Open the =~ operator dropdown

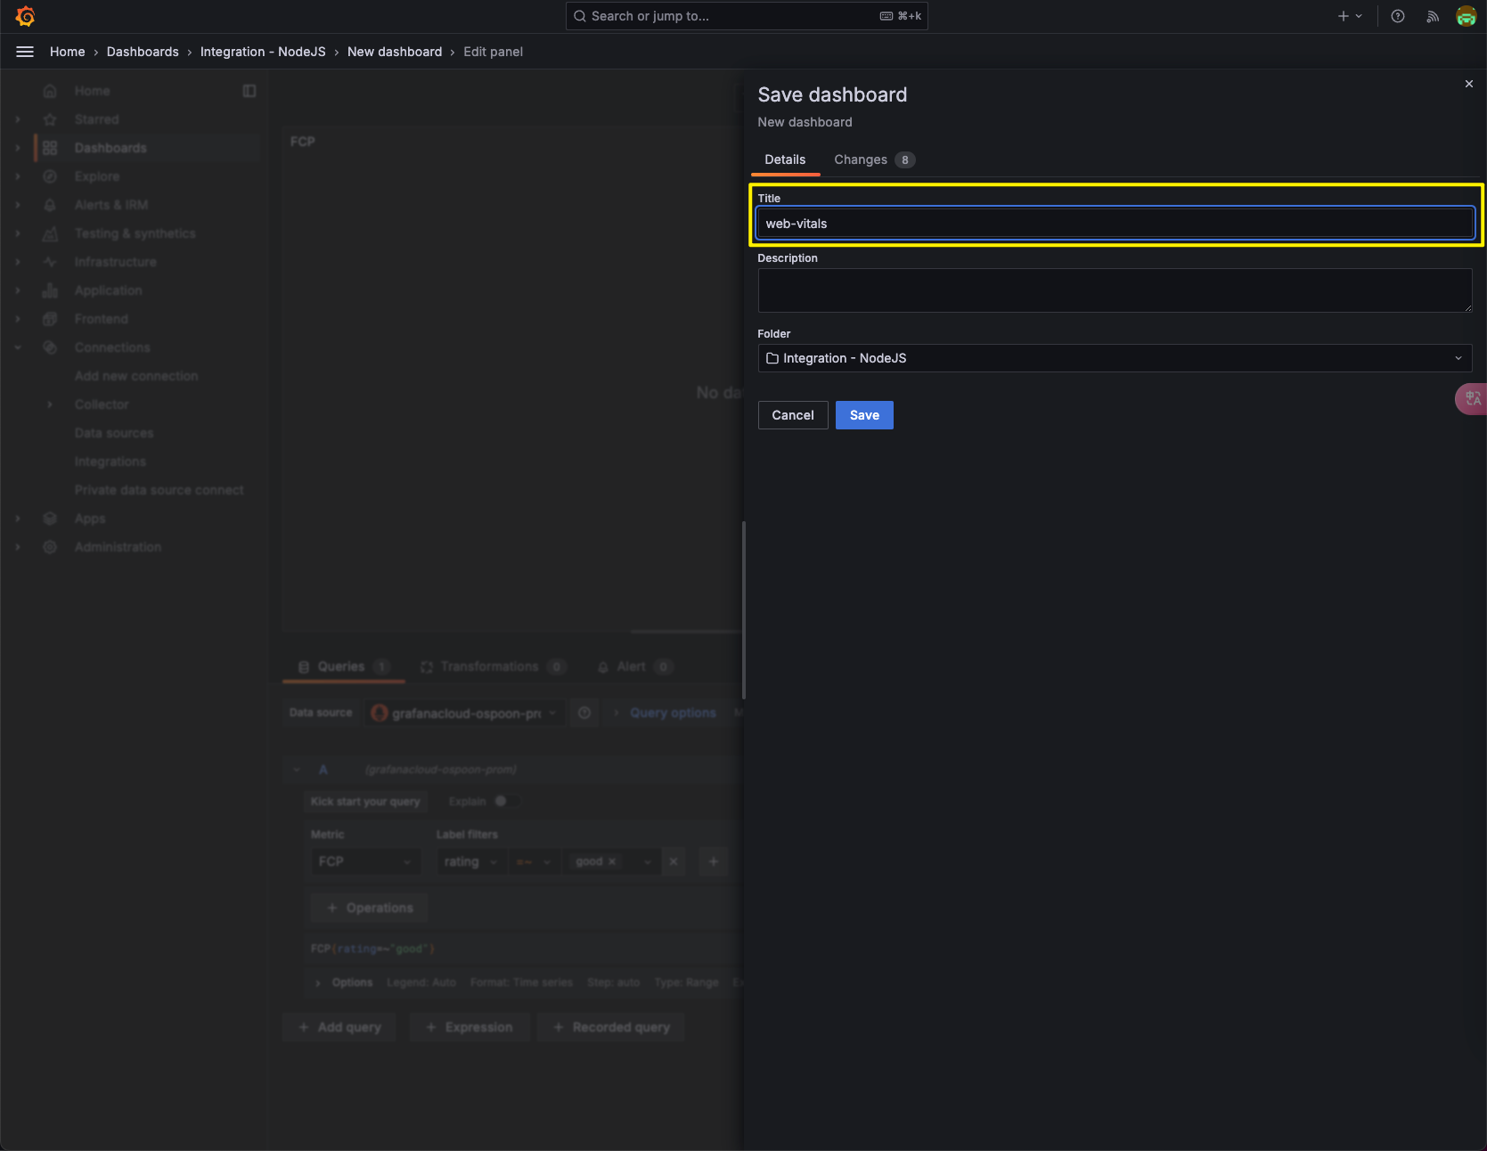point(535,861)
